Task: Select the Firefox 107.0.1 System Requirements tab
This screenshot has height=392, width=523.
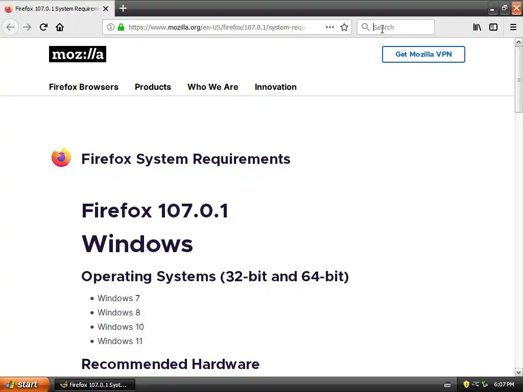Action: [x=57, y=9]
